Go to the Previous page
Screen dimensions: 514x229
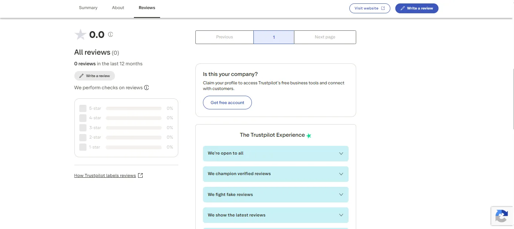click(x=225, y=37)
